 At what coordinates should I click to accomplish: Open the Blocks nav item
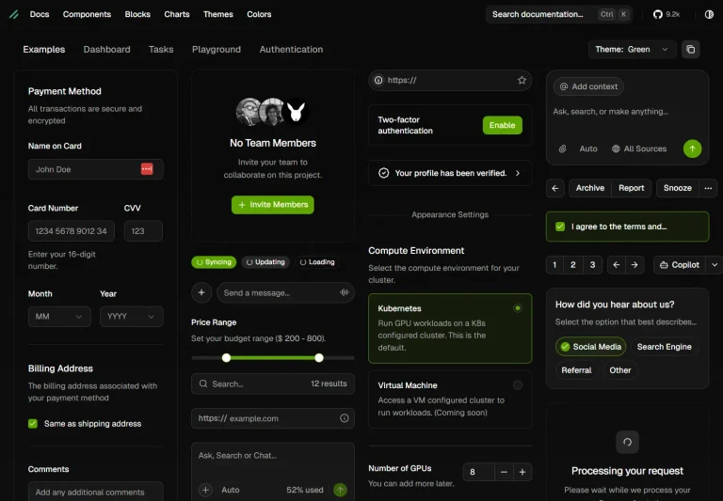coord(137,14)
